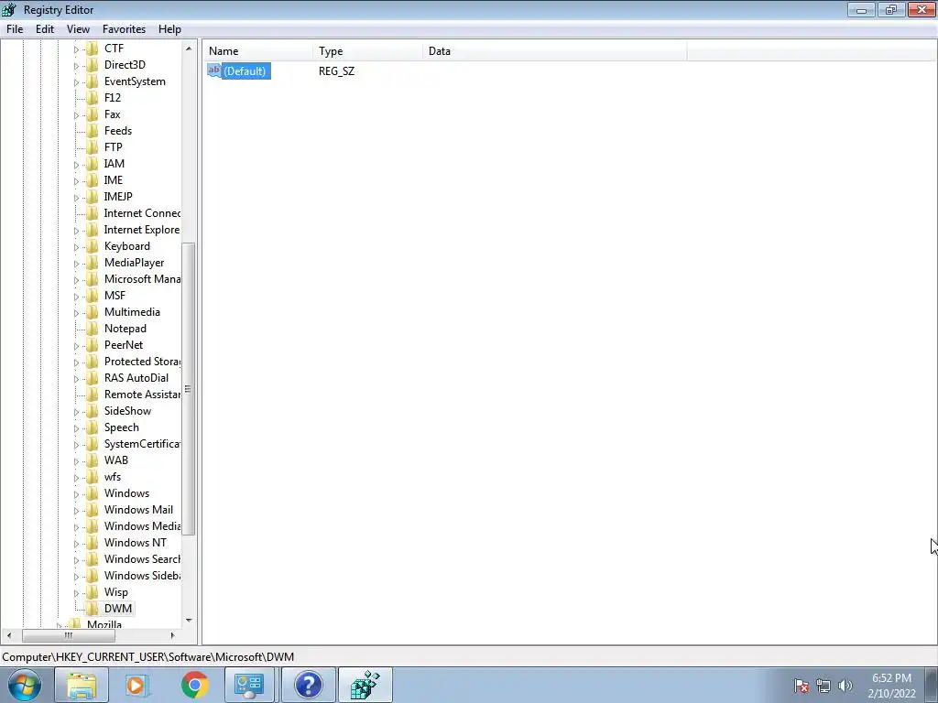
Task: Click the Notepad folder icon
Action: click(x=93, y=329)
